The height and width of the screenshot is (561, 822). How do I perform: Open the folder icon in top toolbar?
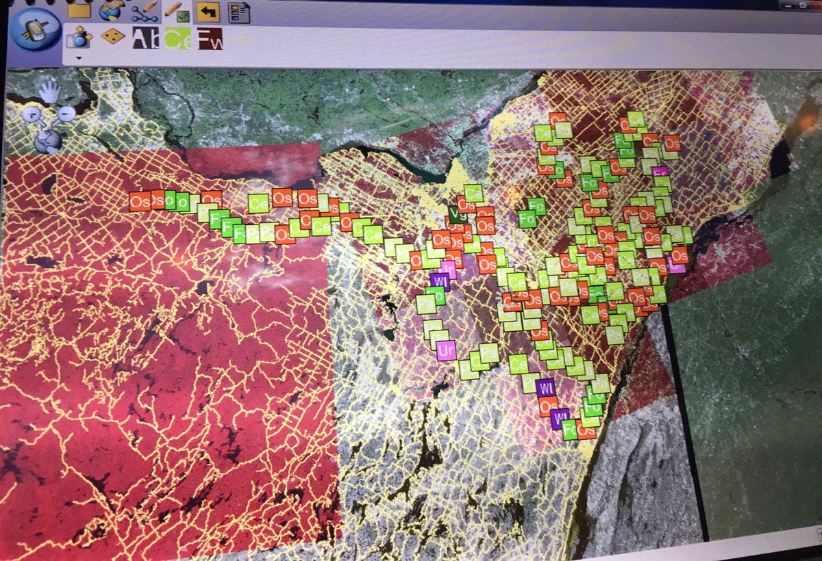[79, 10]
